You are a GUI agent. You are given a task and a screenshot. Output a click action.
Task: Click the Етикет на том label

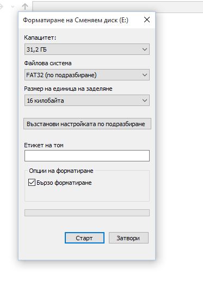click(x=44, y=145)
